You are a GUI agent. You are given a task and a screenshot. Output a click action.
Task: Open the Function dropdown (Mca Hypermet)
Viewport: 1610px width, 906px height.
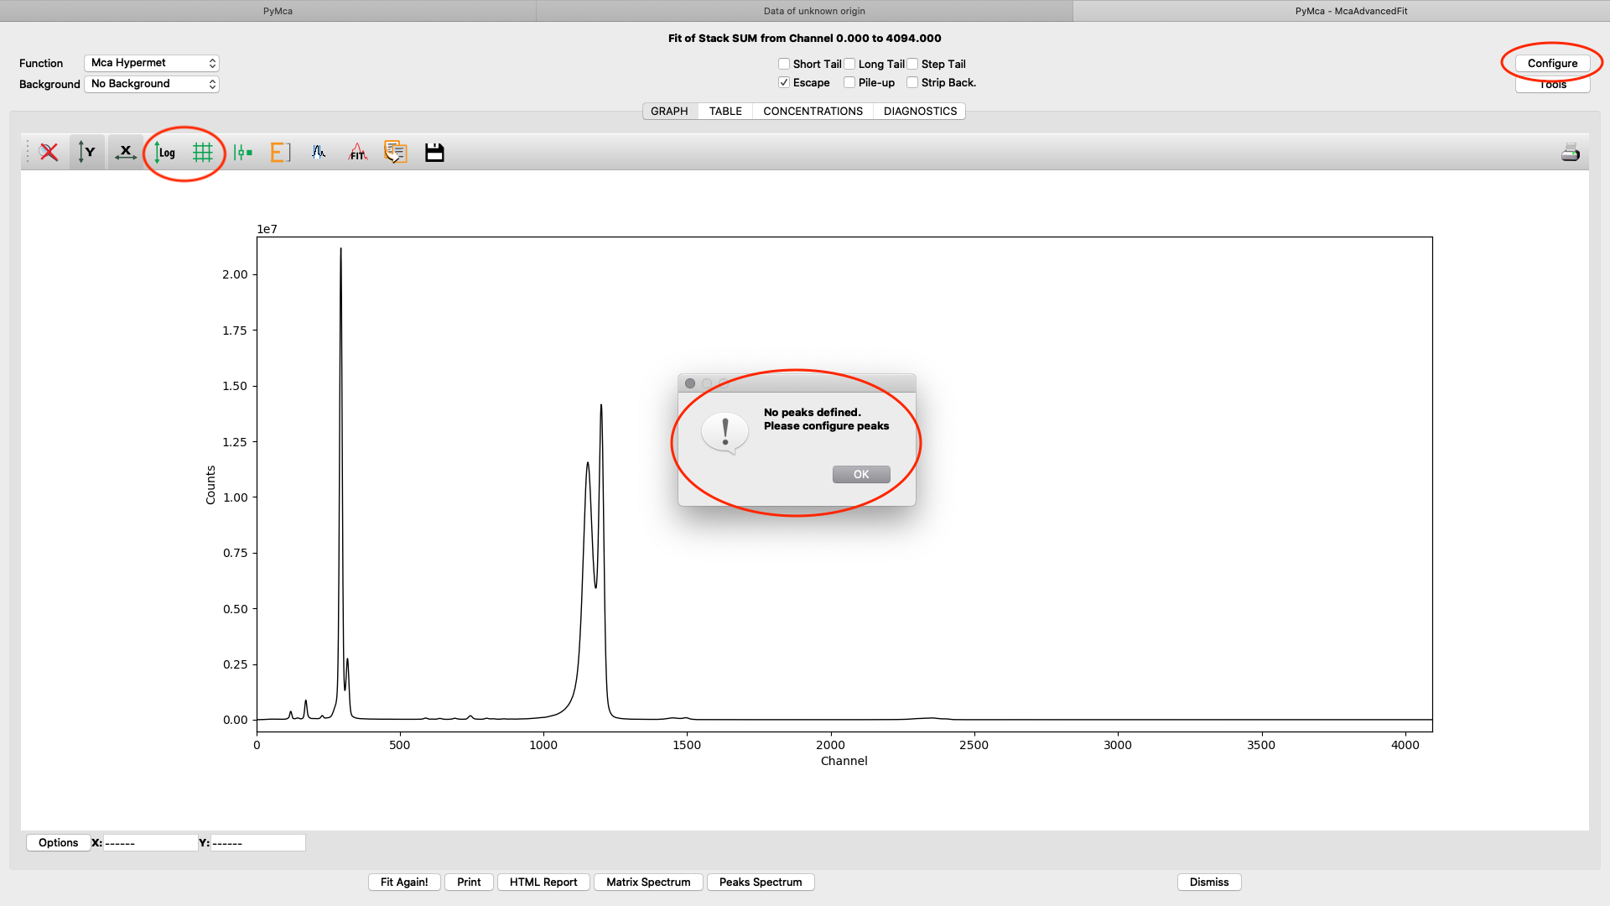click(x=152, y=63)
